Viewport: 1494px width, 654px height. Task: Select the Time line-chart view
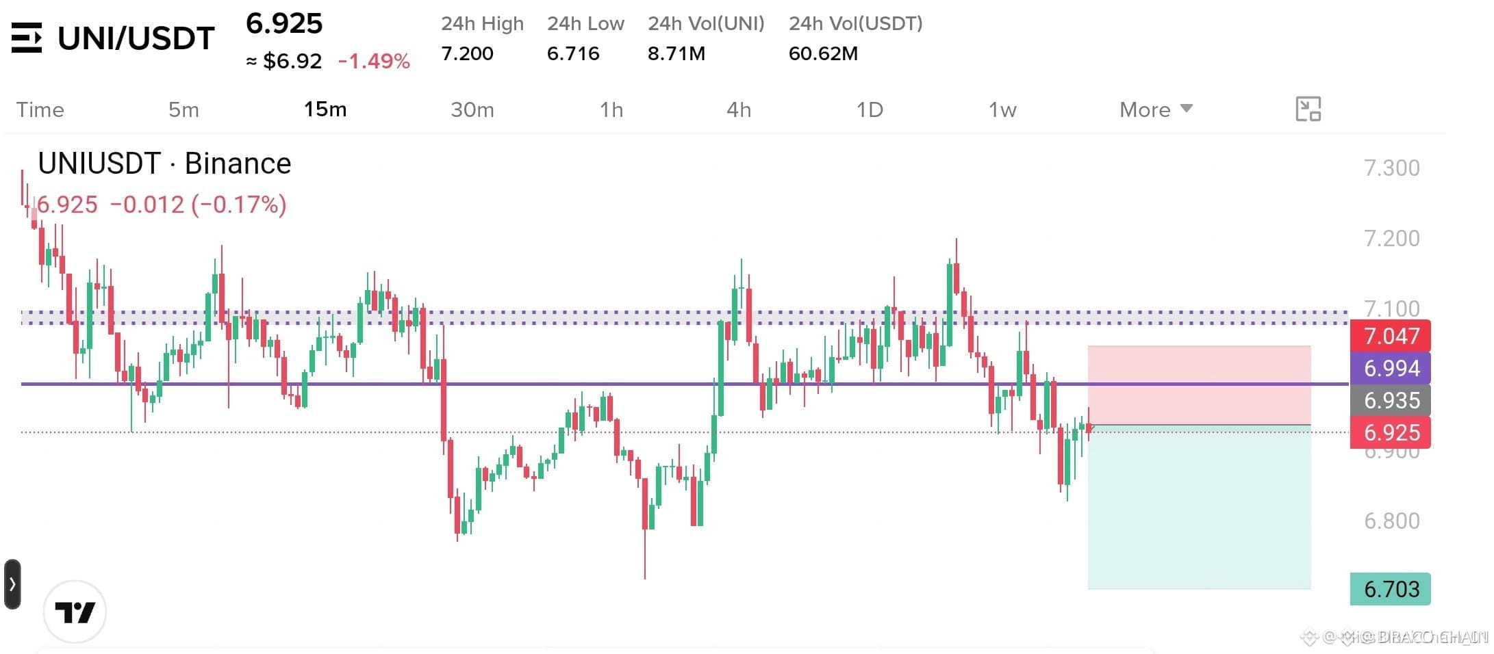(x=40, y=109)
